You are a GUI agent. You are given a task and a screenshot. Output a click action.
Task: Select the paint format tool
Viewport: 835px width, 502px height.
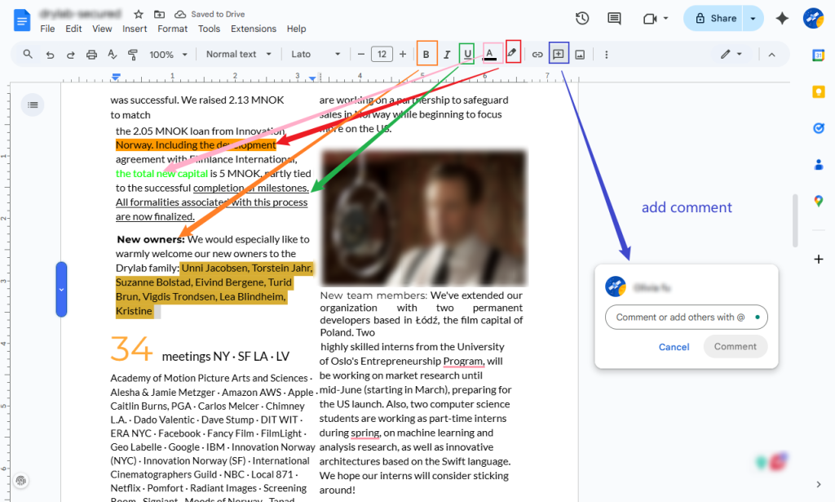[133, 54]
